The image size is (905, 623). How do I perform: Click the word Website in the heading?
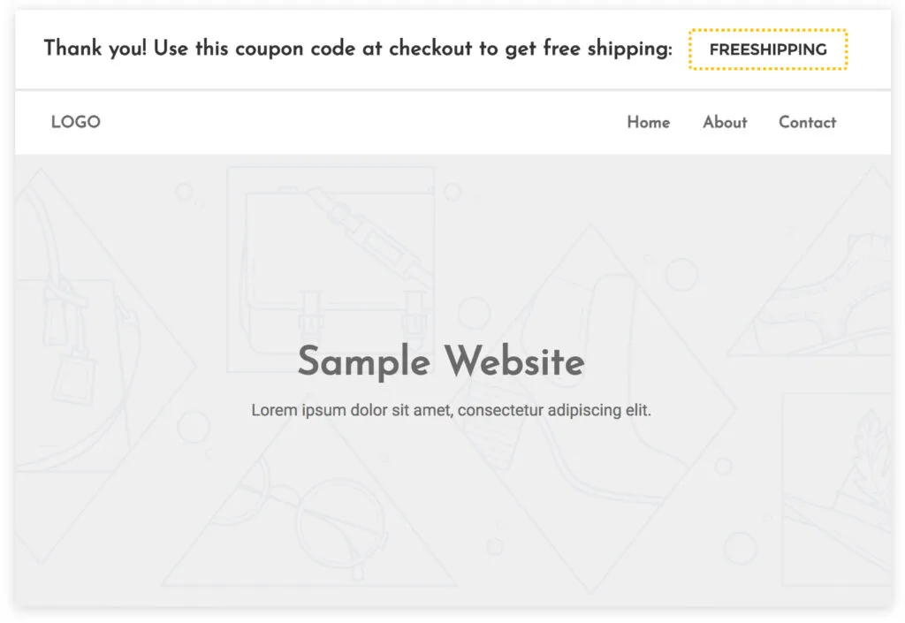point(513,361)
